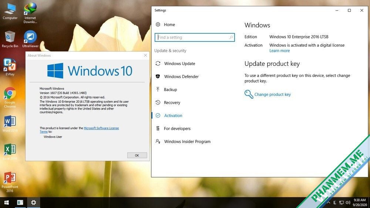Click OK in About Windows dialog
This screenshot has height=208, width=370.
coord(137,155)
